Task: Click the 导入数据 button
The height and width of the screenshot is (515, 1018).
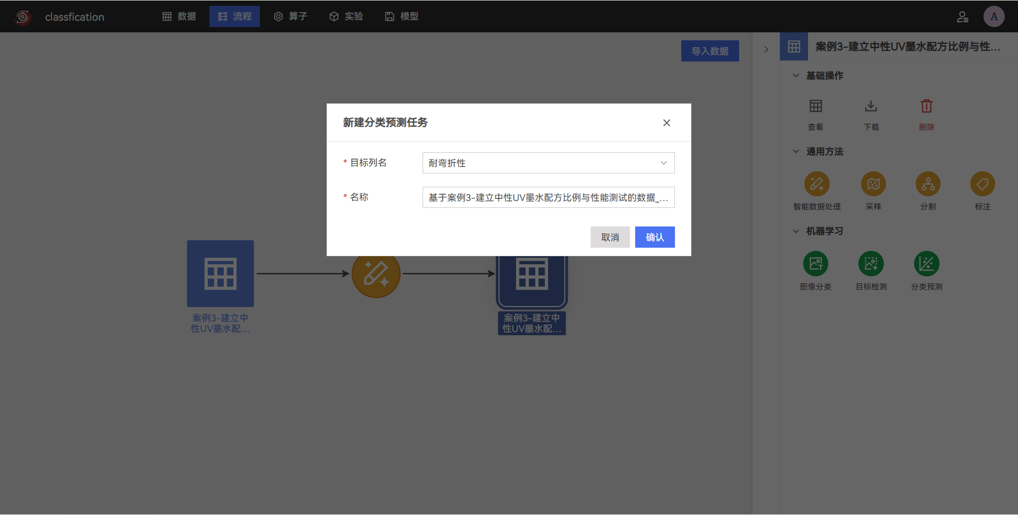Action: (710, 51)
